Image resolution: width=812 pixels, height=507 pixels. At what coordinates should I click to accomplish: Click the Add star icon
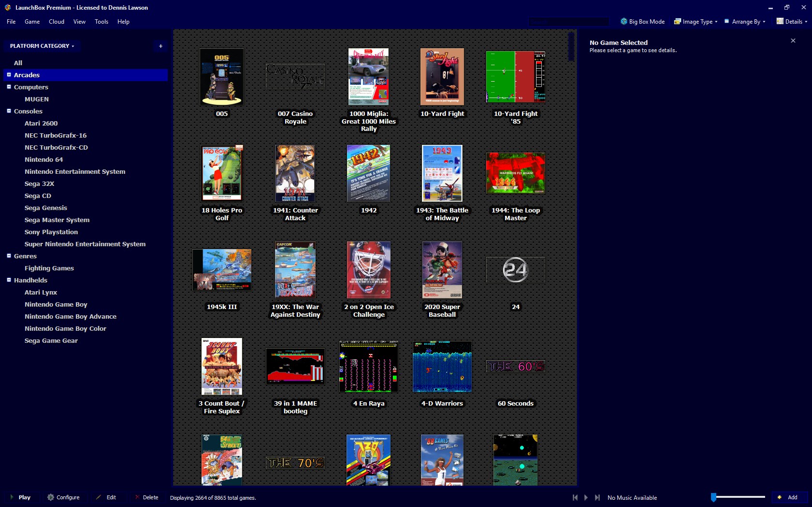[x=779, y=497]
